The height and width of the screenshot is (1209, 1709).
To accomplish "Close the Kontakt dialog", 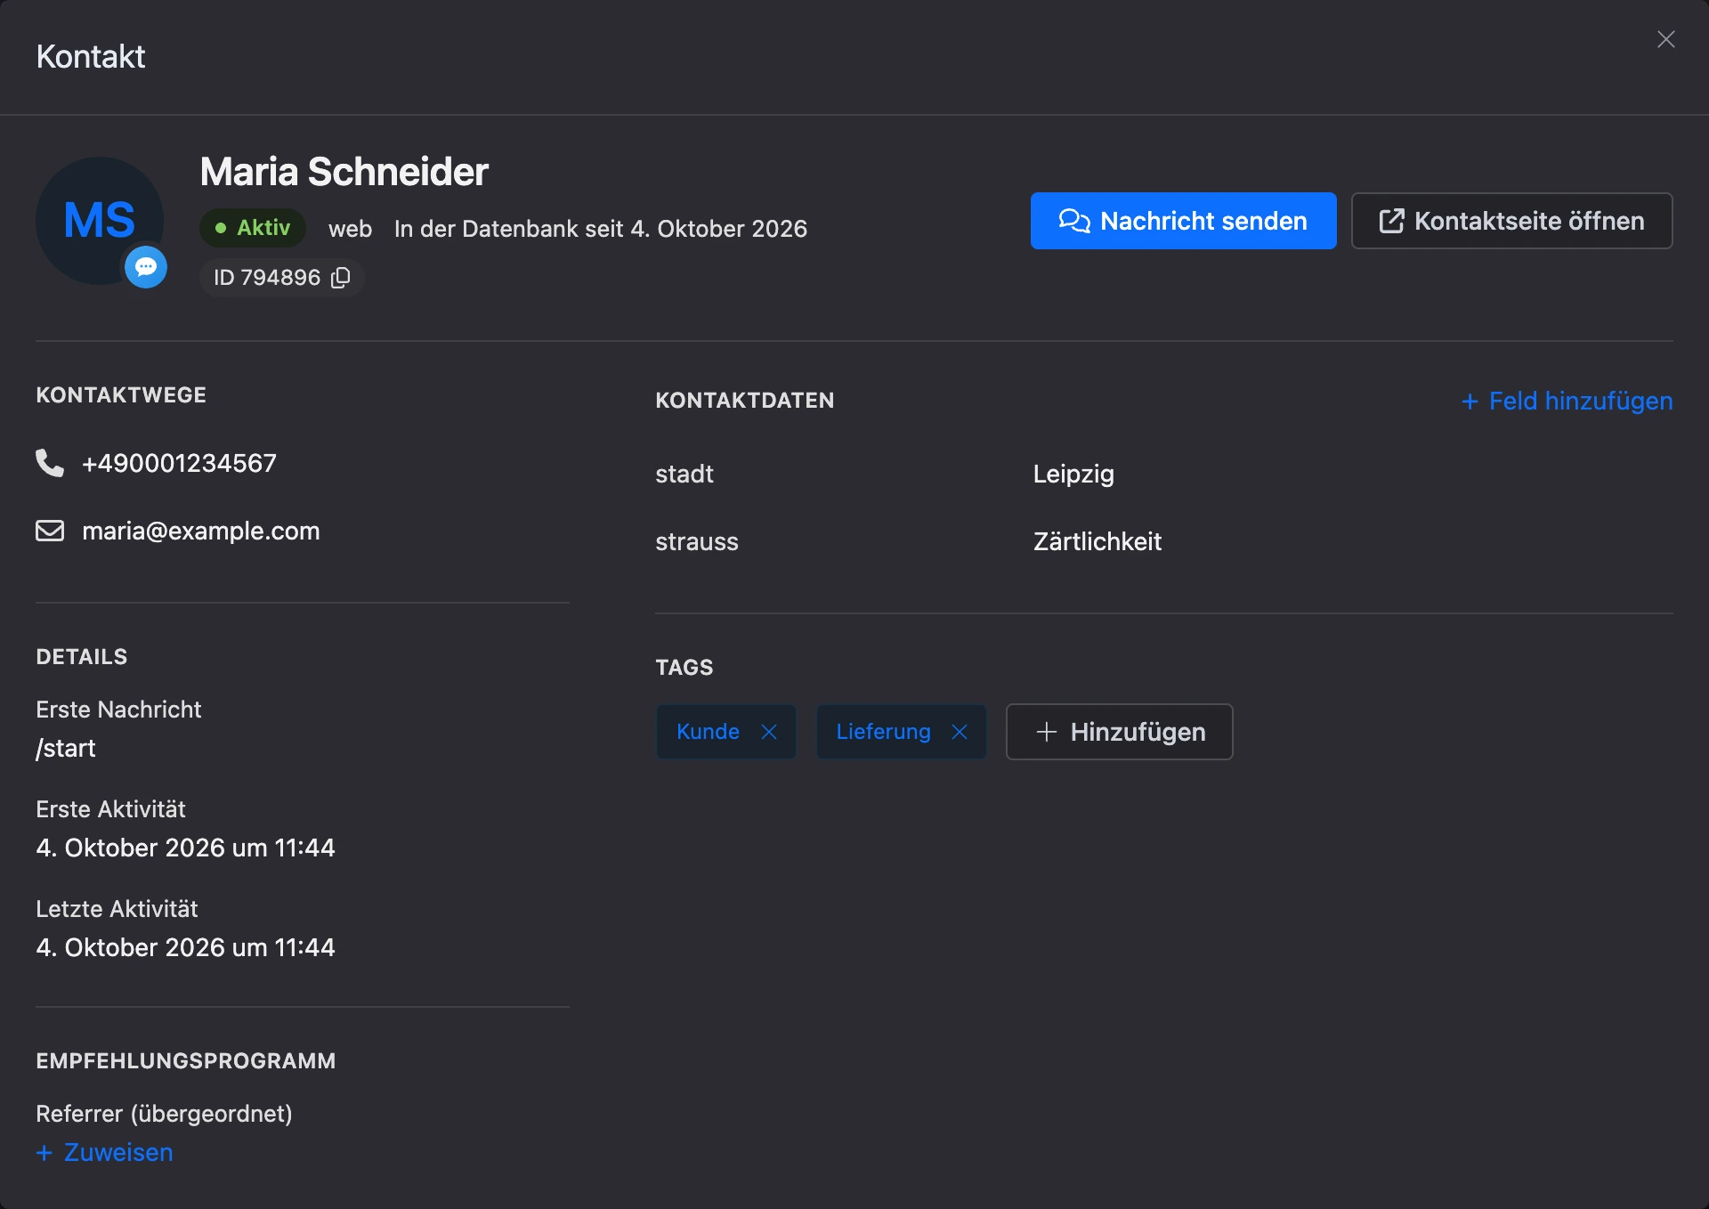I will pyautogui.click(x=1666, y=39).
